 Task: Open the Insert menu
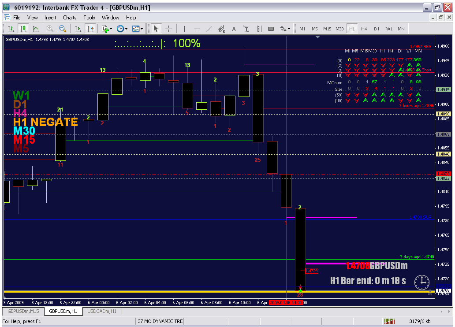50,18
